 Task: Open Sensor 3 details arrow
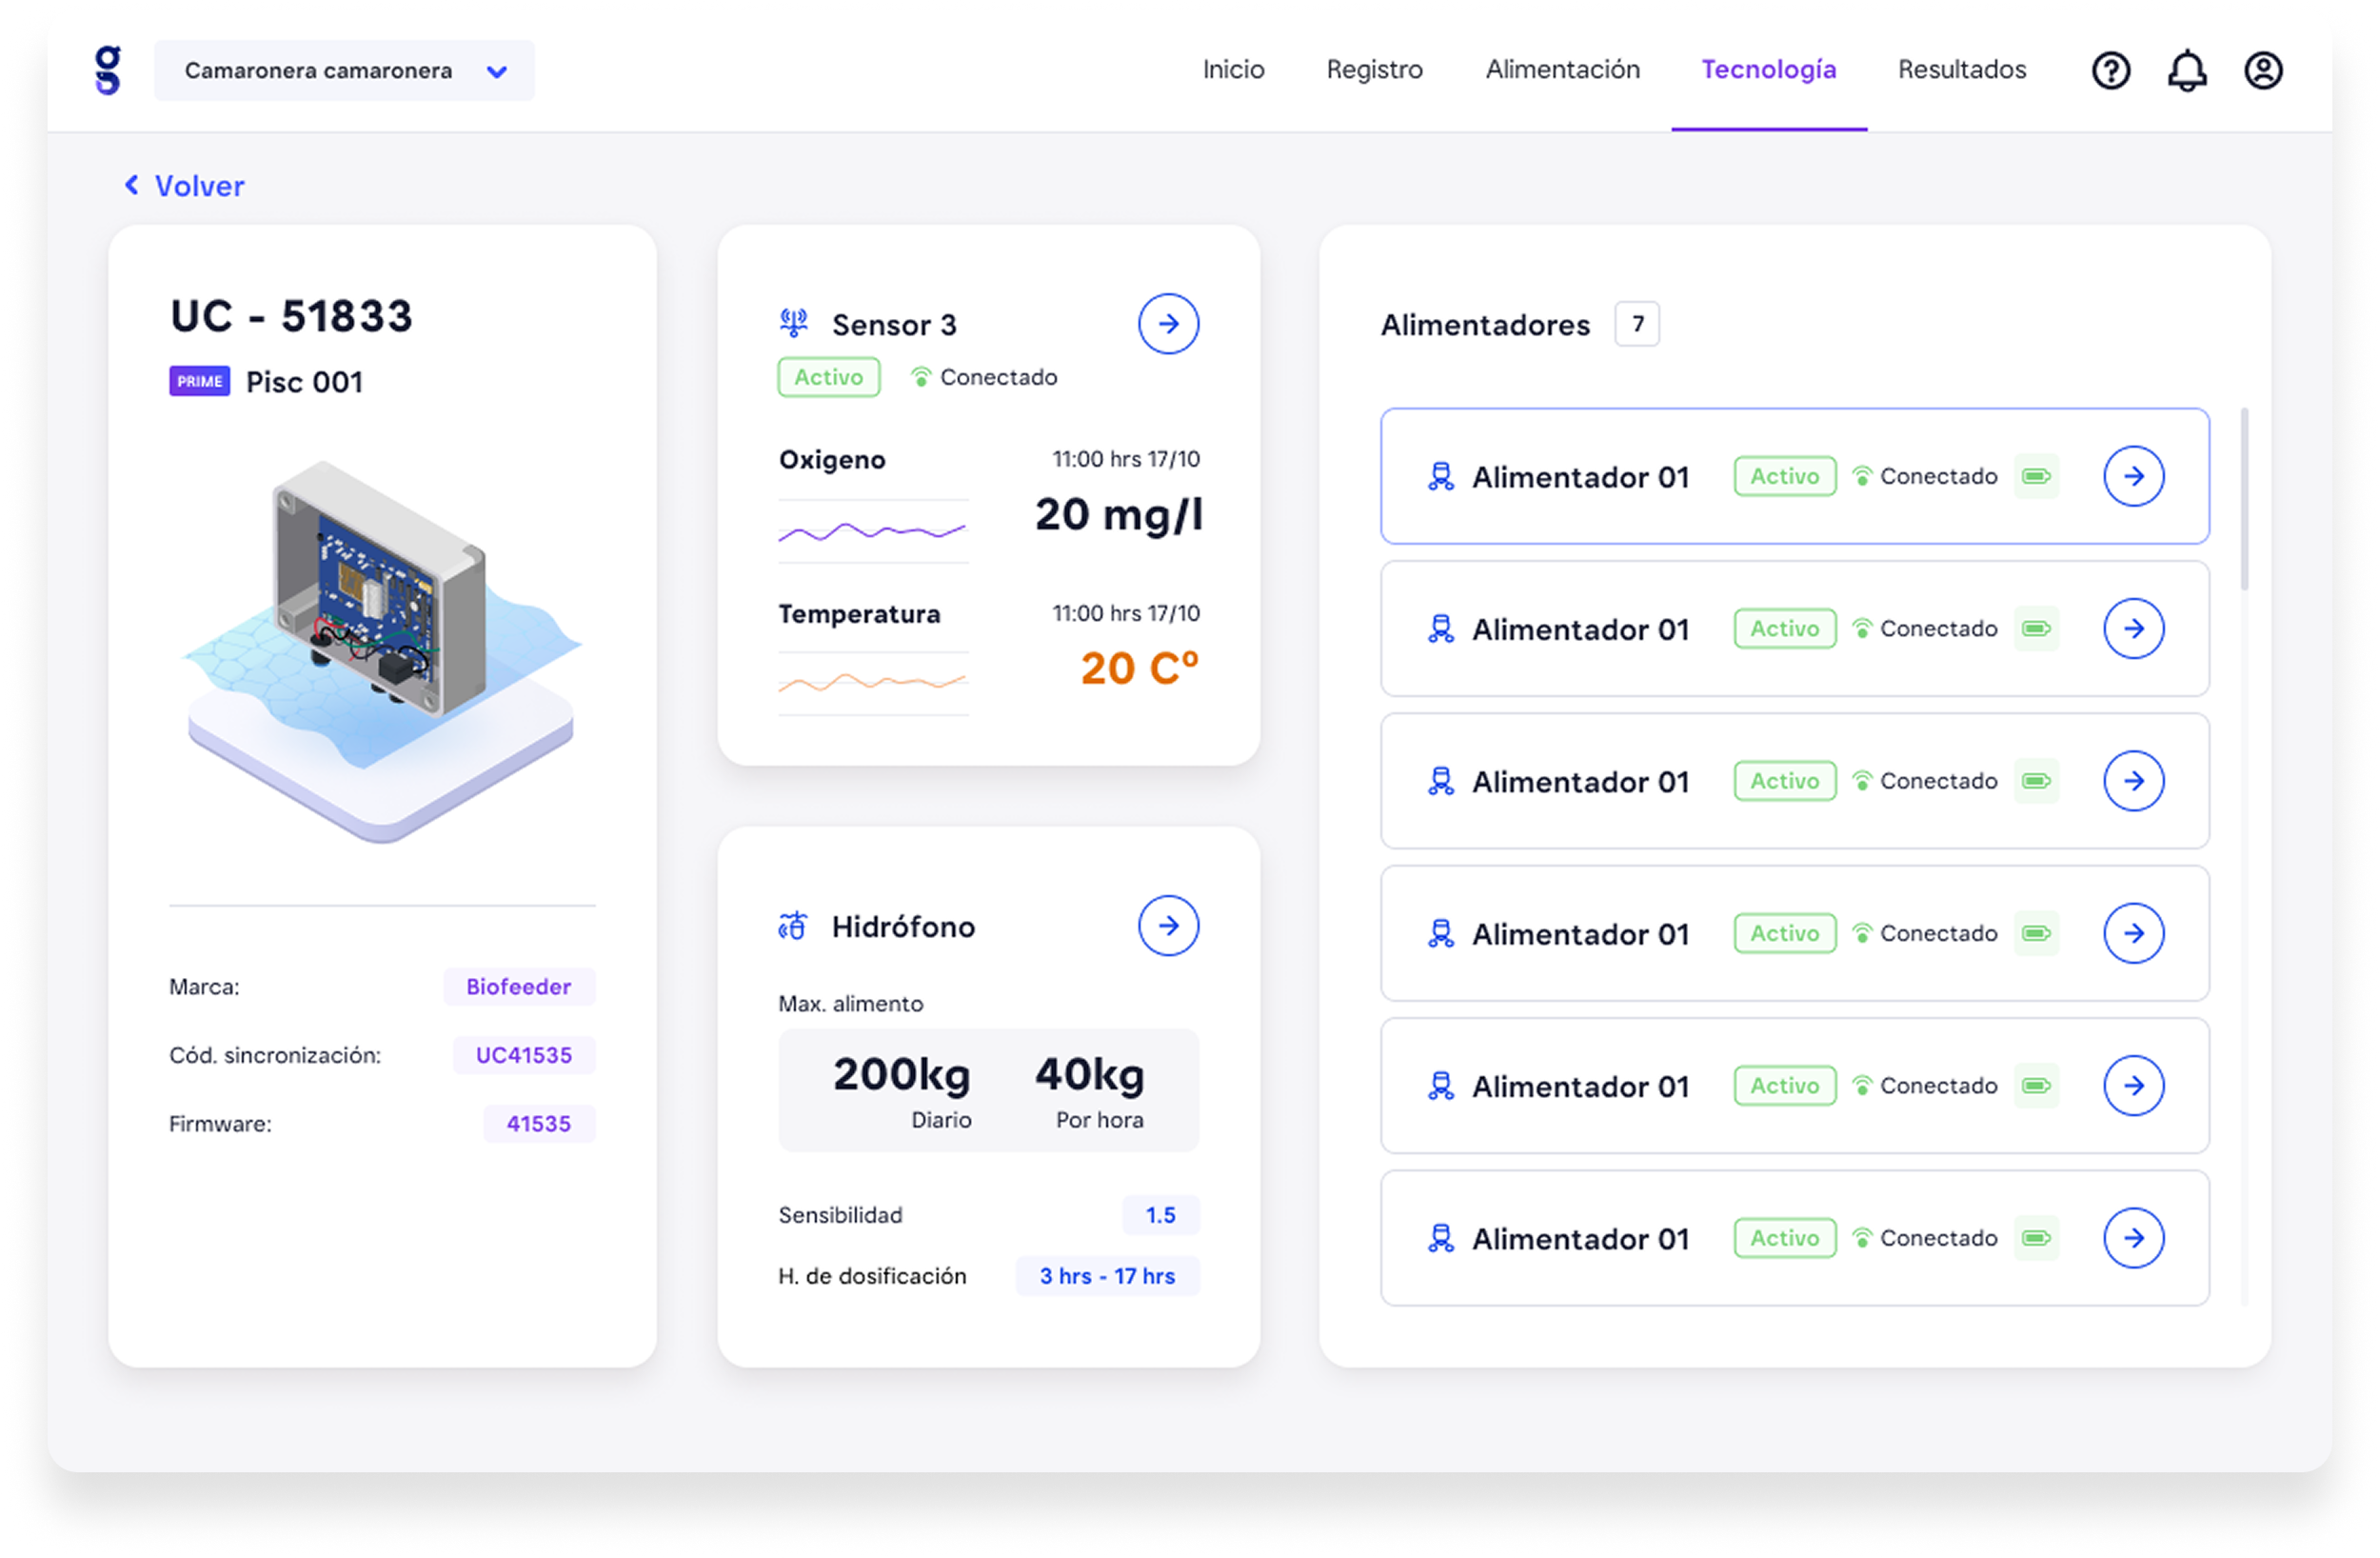[1168, 324]
